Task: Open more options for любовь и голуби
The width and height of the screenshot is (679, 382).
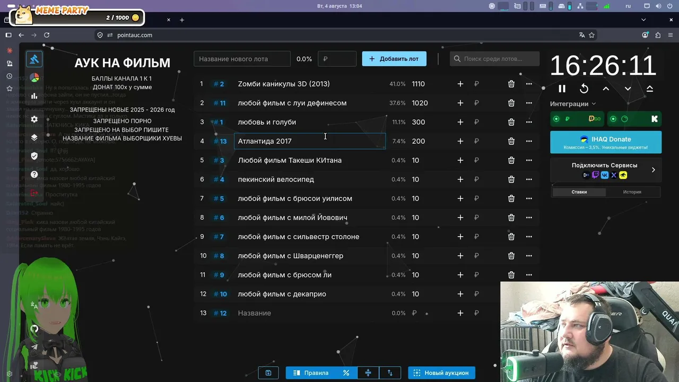Action: tap(529, 122)
